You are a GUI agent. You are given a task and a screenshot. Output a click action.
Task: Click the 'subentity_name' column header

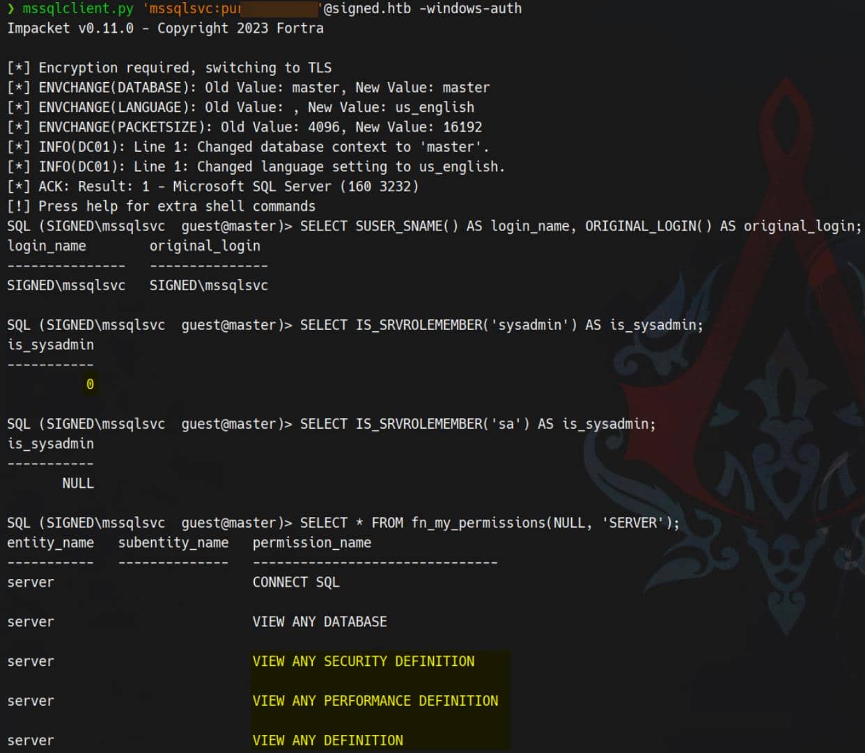173,543
